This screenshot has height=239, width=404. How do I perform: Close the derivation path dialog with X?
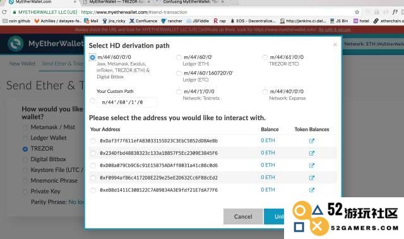(x=335, y=45)
